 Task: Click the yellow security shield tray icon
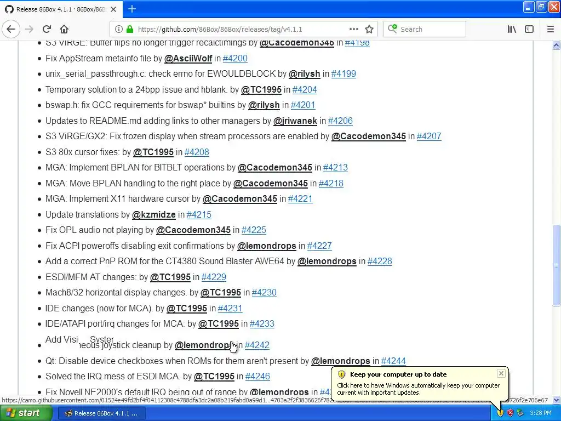point(500,413)
